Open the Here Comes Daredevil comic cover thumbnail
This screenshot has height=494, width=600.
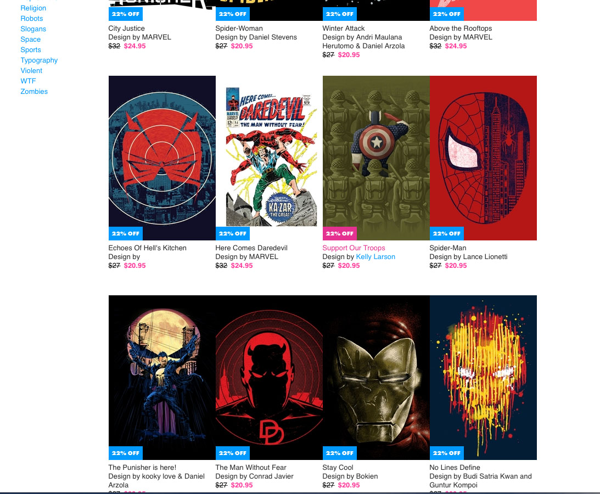coord(269,158)
